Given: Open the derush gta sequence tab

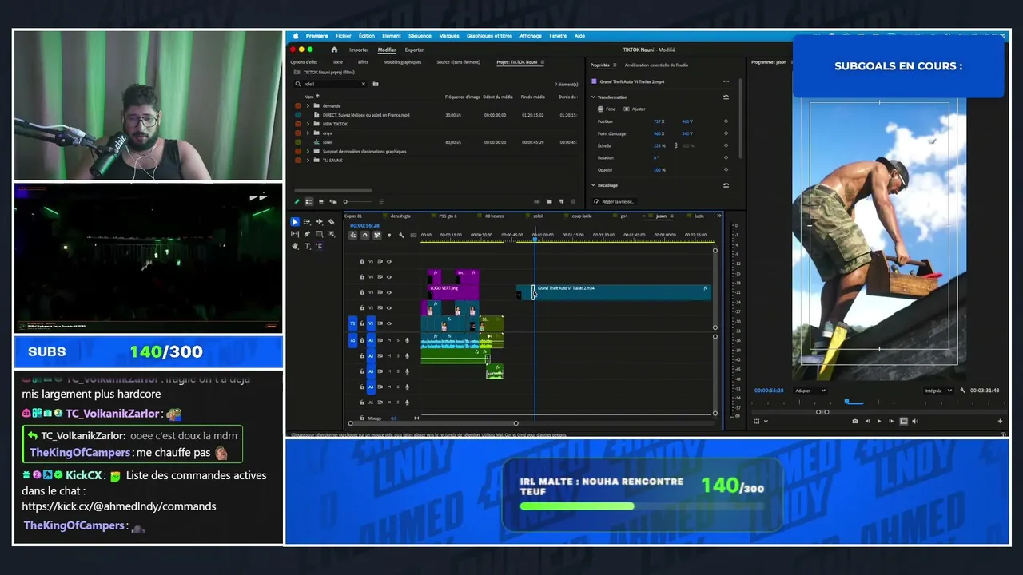Looking at the screenshot, I should tap(400, 216).
